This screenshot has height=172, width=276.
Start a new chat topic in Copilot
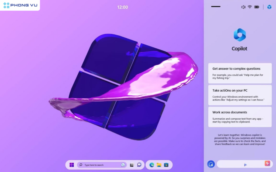pos(211,164)
